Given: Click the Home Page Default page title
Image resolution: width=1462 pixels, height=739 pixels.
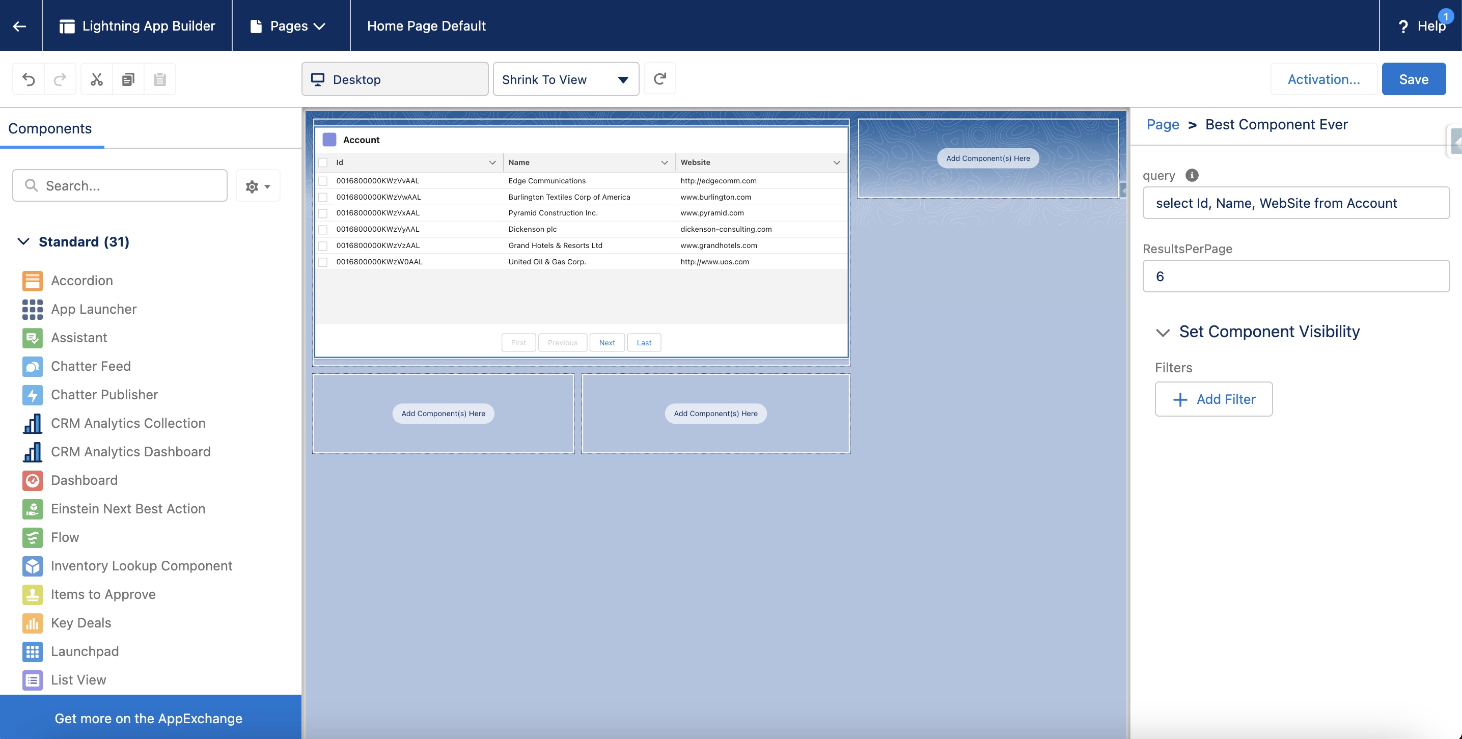Looking at the screenshot, I should point(426,25).
